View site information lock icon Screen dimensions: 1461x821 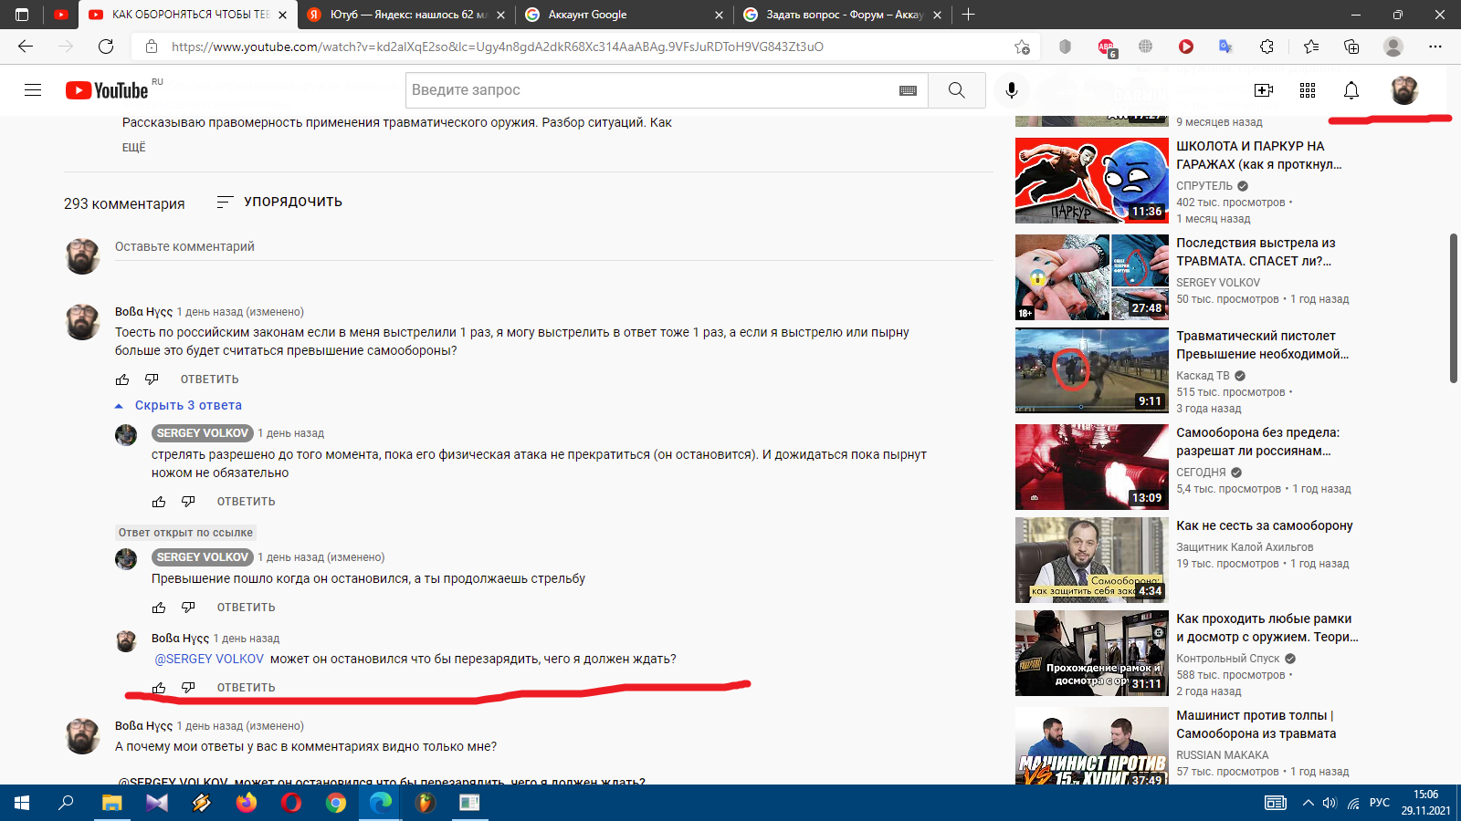click(x=152, y=47)
